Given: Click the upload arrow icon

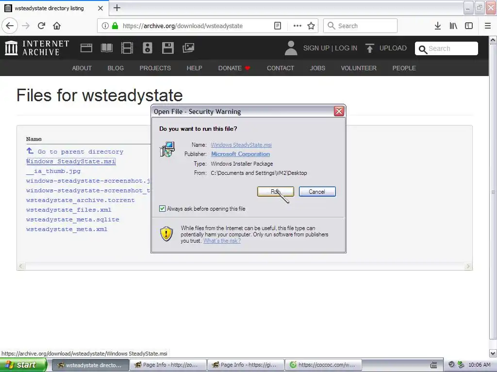Looking at the screenshot, I should [x=369, y=48].
